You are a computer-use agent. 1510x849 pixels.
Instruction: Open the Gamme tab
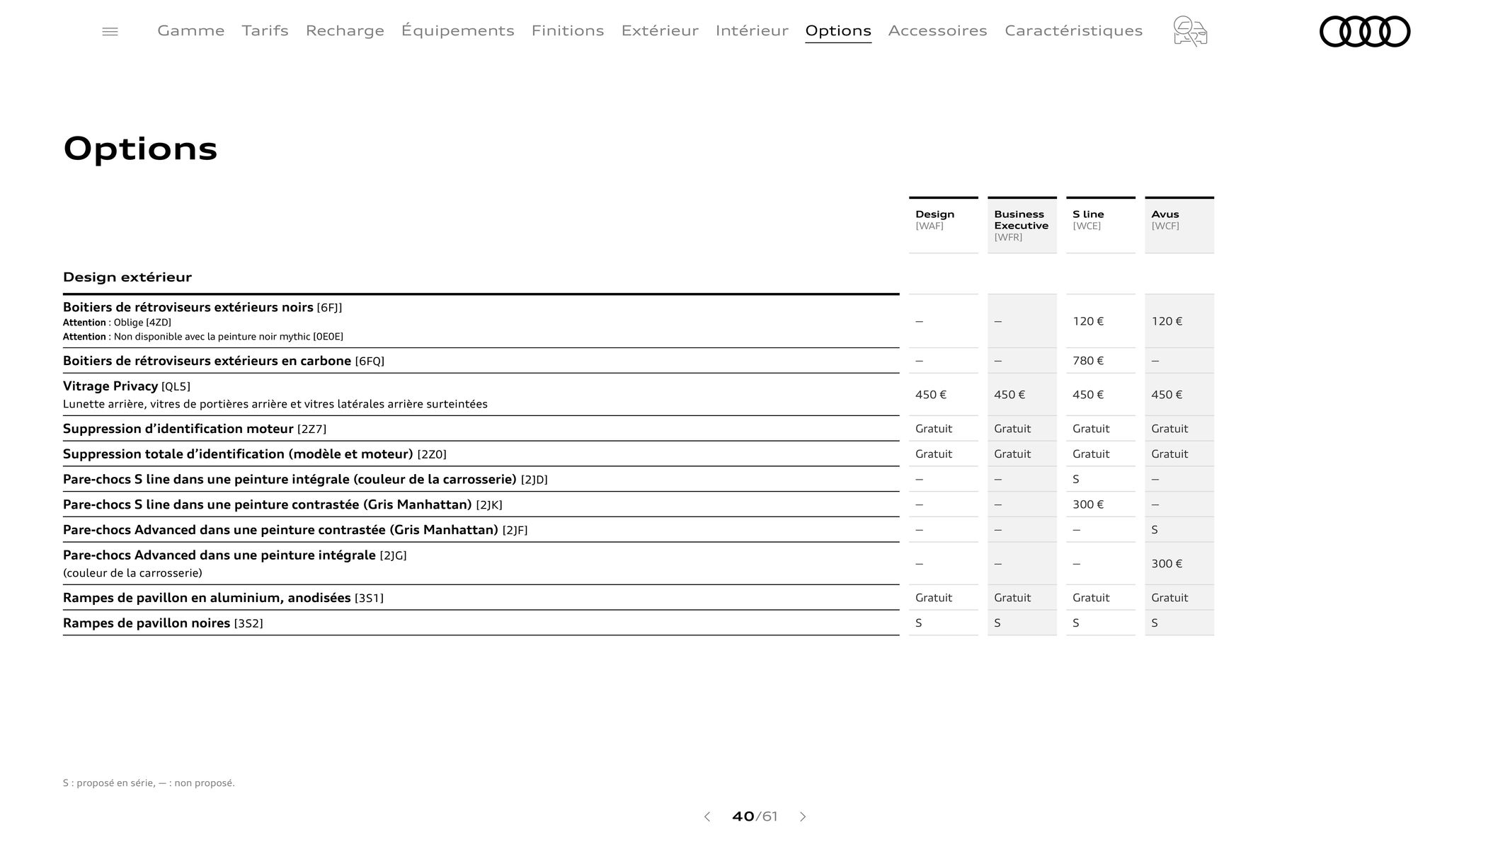pyautogui.click(x=191, y=30)
